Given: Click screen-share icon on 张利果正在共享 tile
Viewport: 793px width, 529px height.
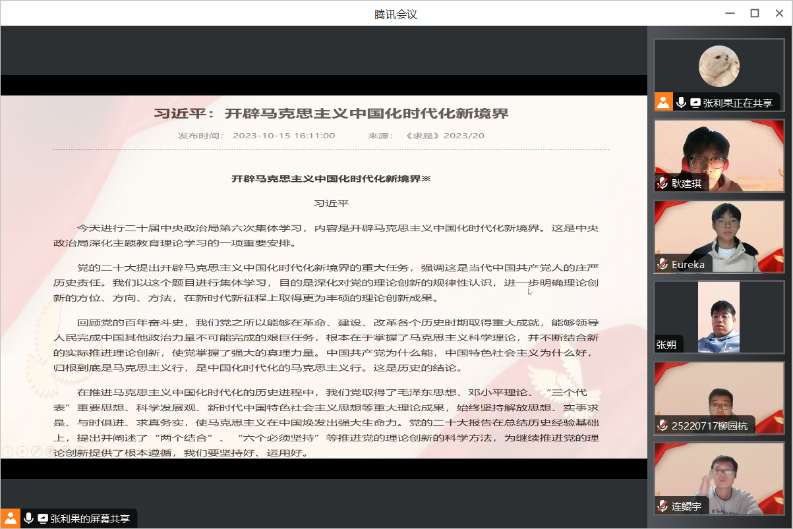Looking at the screenshot, I should click(695, 103).
